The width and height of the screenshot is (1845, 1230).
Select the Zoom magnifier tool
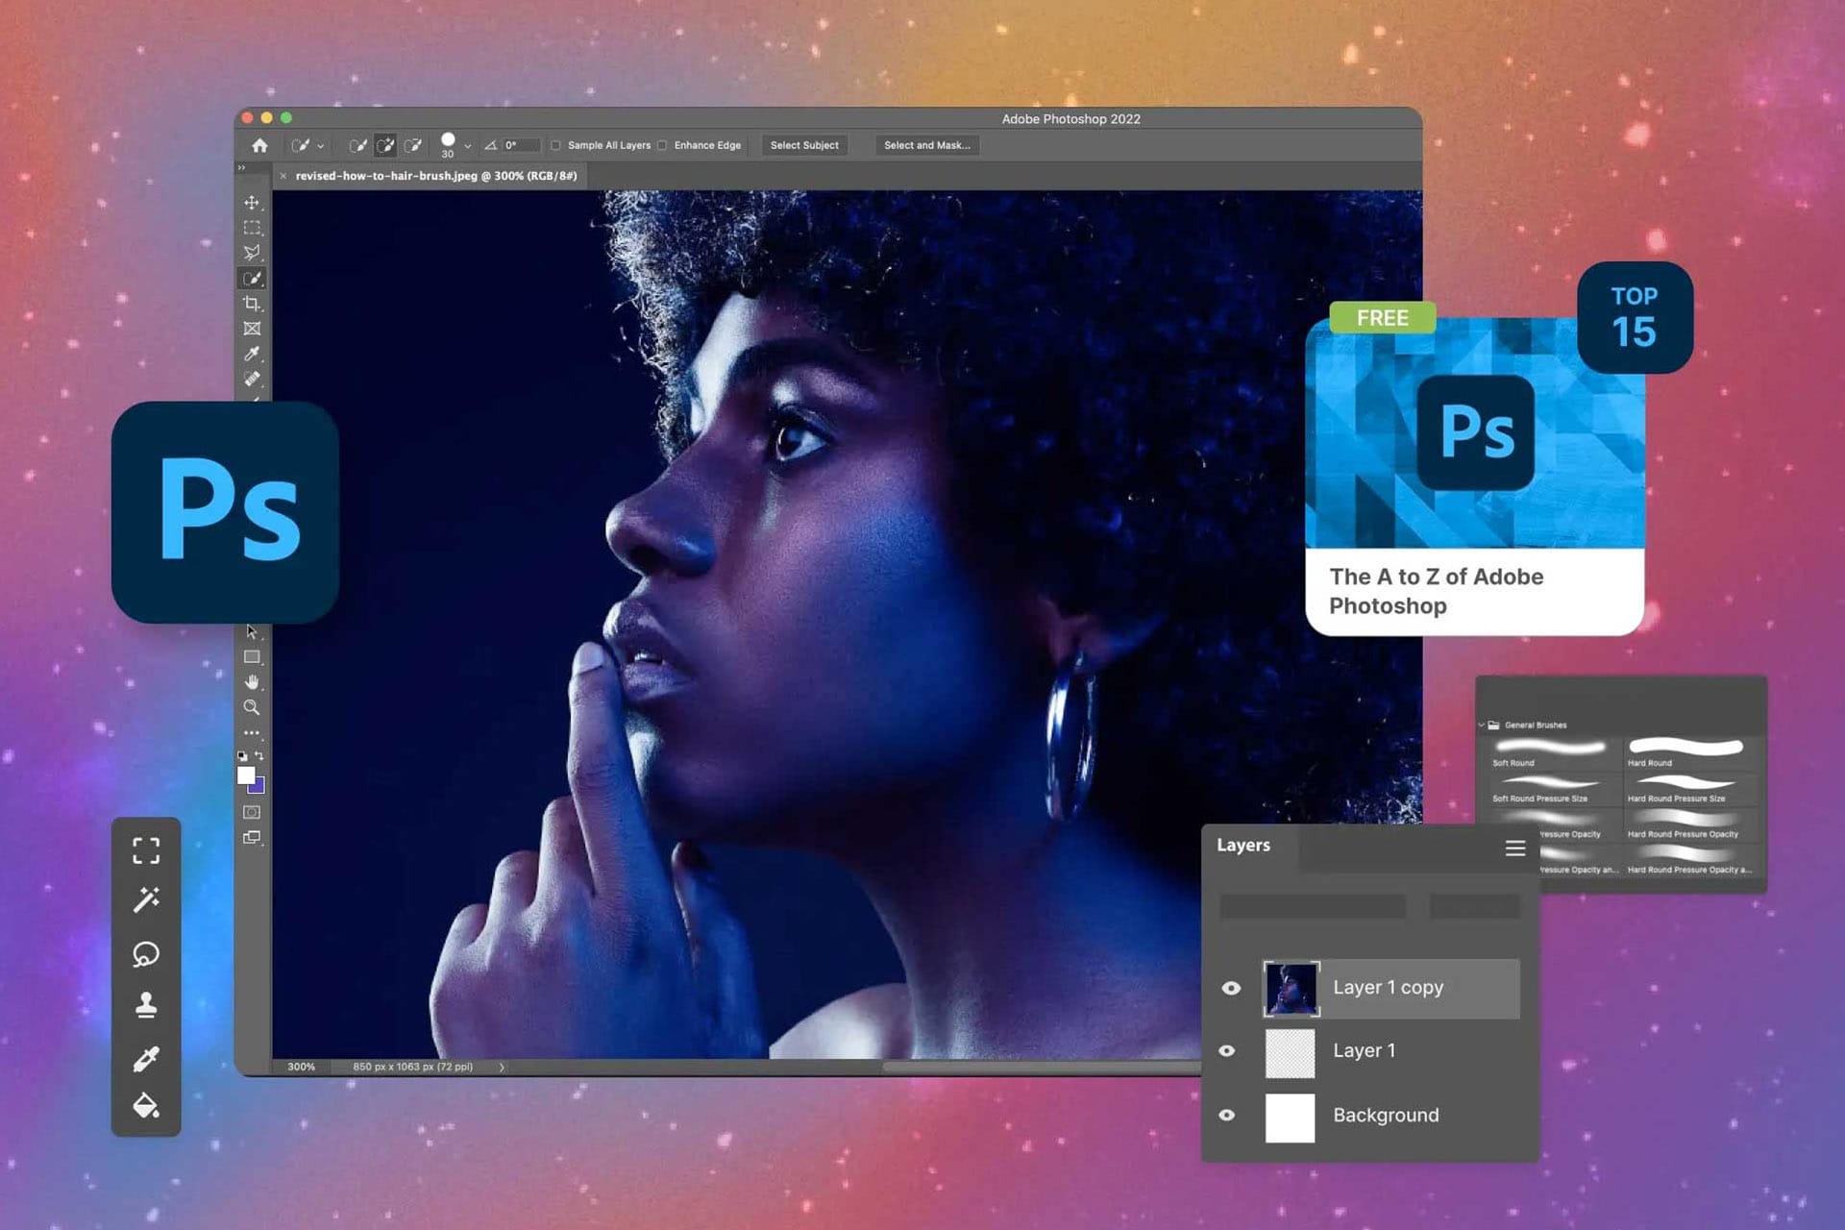252,707
